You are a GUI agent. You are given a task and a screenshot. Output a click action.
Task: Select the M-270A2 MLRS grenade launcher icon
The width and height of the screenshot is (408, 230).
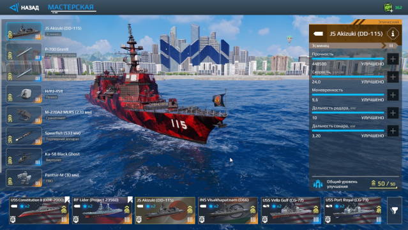coord(24,115)
